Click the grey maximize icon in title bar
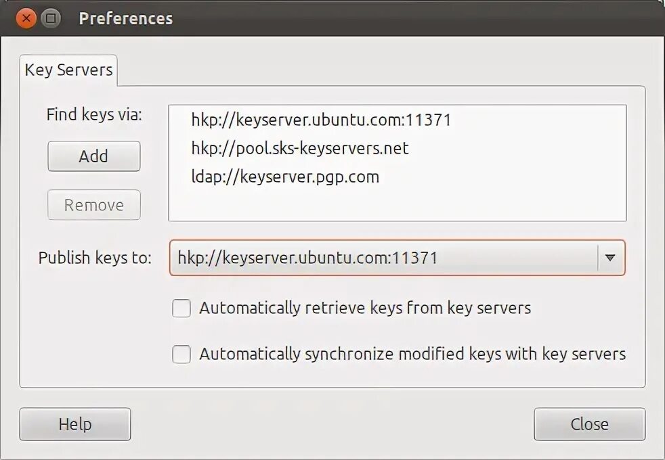Screen dimensions: 665x460 (x=51, y=18)
